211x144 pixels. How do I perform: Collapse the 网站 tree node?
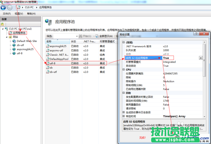[x=7, y=37]
